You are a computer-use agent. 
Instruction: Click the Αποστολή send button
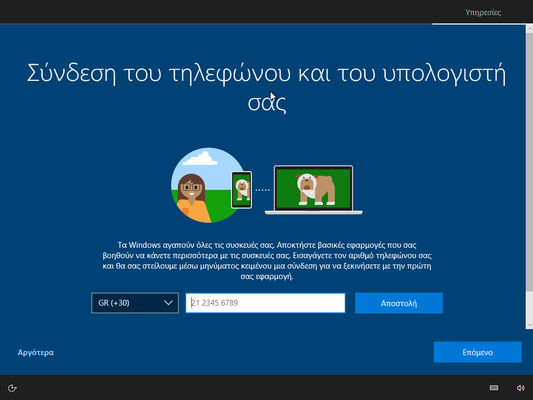[399, 303]
